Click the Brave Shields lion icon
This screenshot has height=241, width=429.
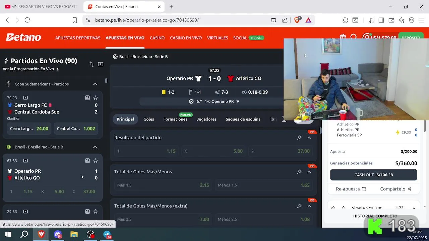[297, 20]
